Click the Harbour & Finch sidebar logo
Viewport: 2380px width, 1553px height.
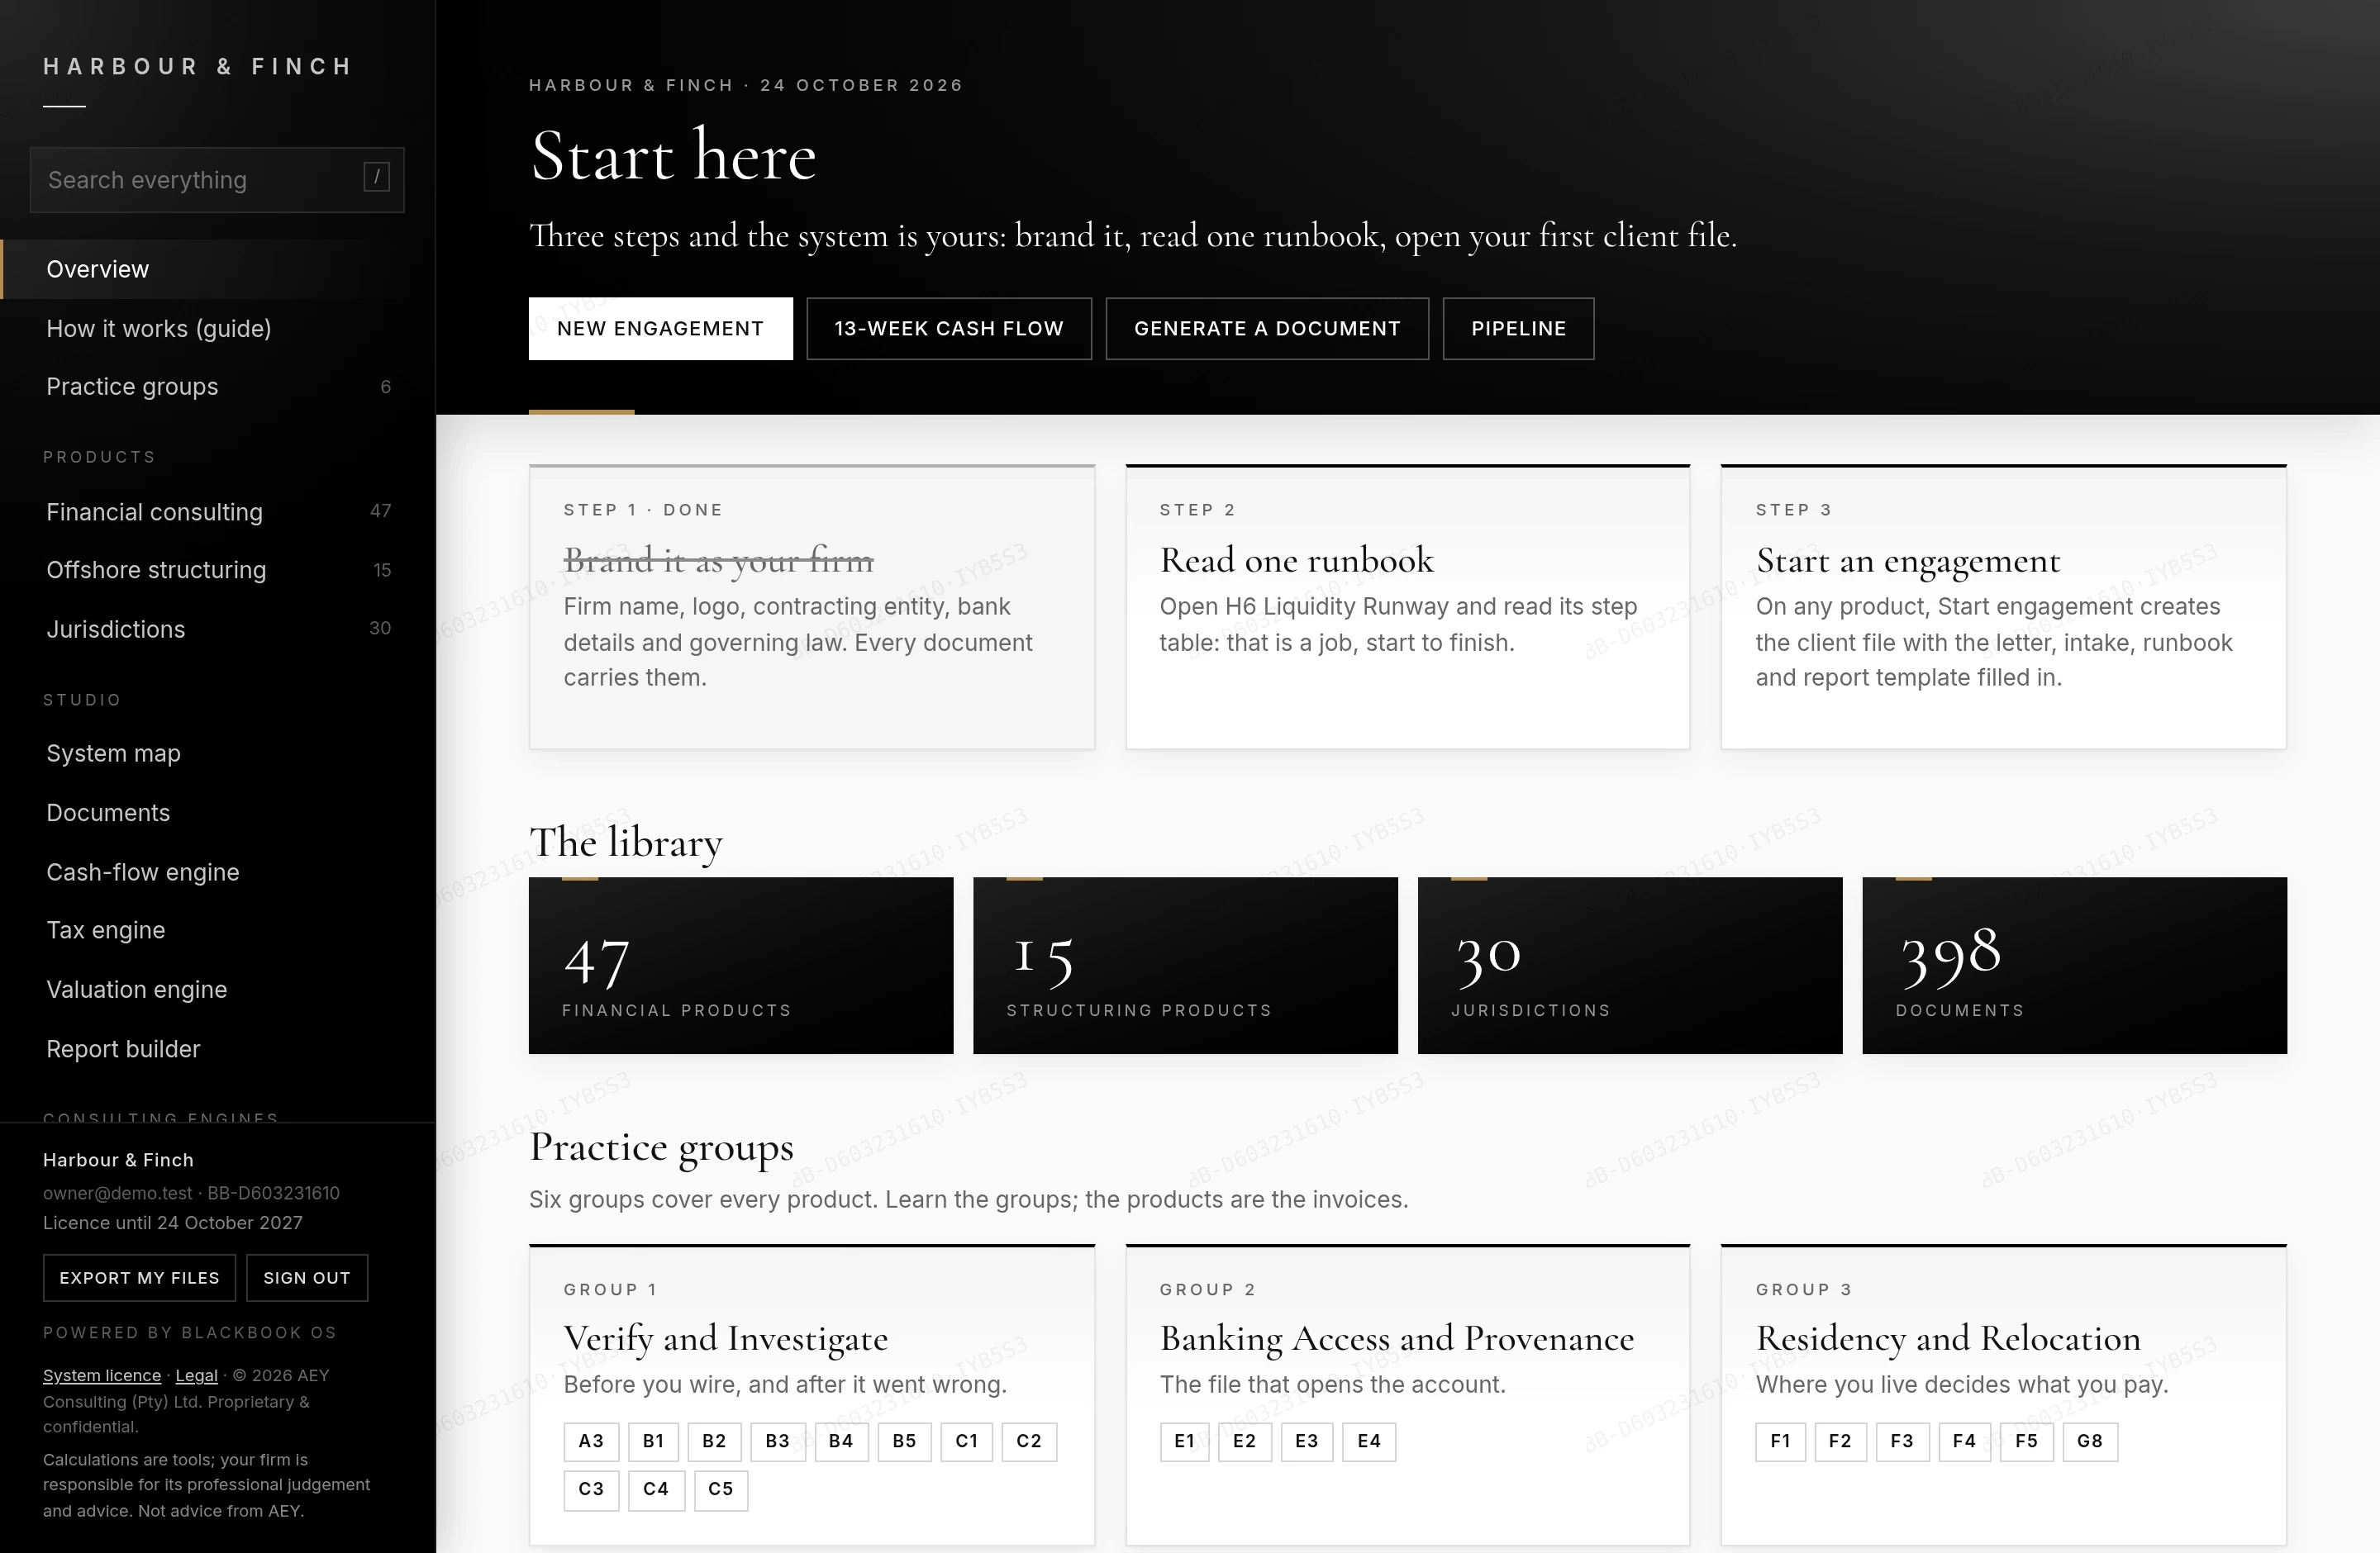click(x=198, y=66)
